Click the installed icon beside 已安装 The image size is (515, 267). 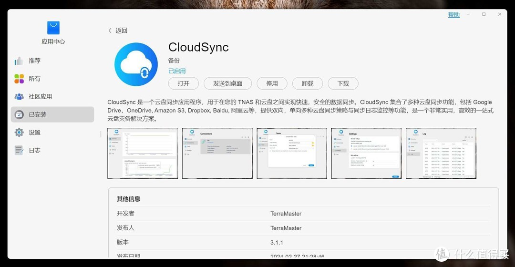pyautogui.click(x=19, y=114)
